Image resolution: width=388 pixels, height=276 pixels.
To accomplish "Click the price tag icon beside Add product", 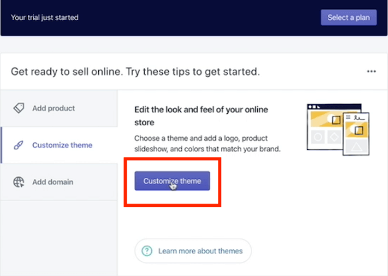I will [x=19, y=109].
